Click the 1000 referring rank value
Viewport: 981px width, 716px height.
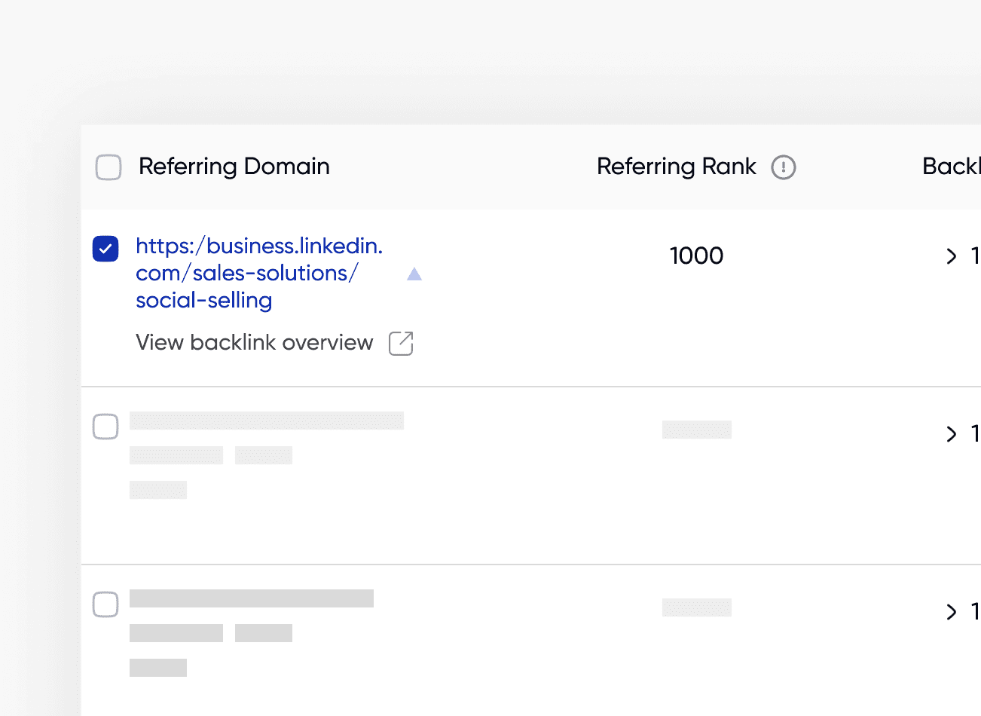pos(696,255)
